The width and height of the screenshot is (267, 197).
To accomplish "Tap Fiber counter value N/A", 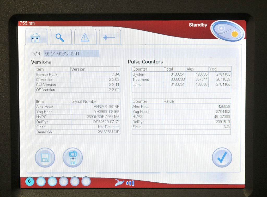I will pos(227,127).
